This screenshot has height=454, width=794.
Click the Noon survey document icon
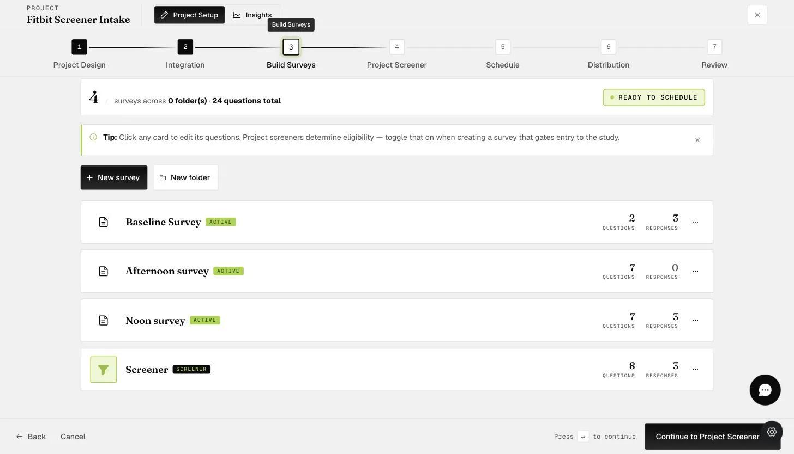104,320
